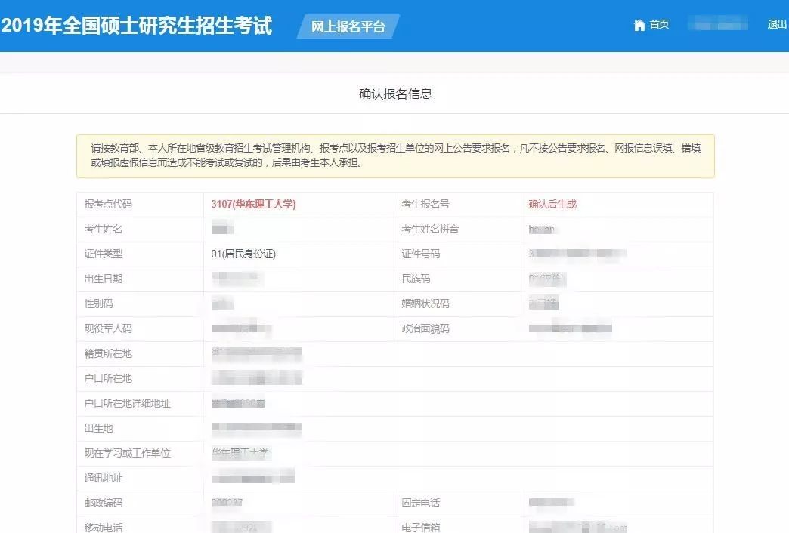Click the 户口所在地详细地址 label
Viewport: 789px width, 533px height.
128,404
